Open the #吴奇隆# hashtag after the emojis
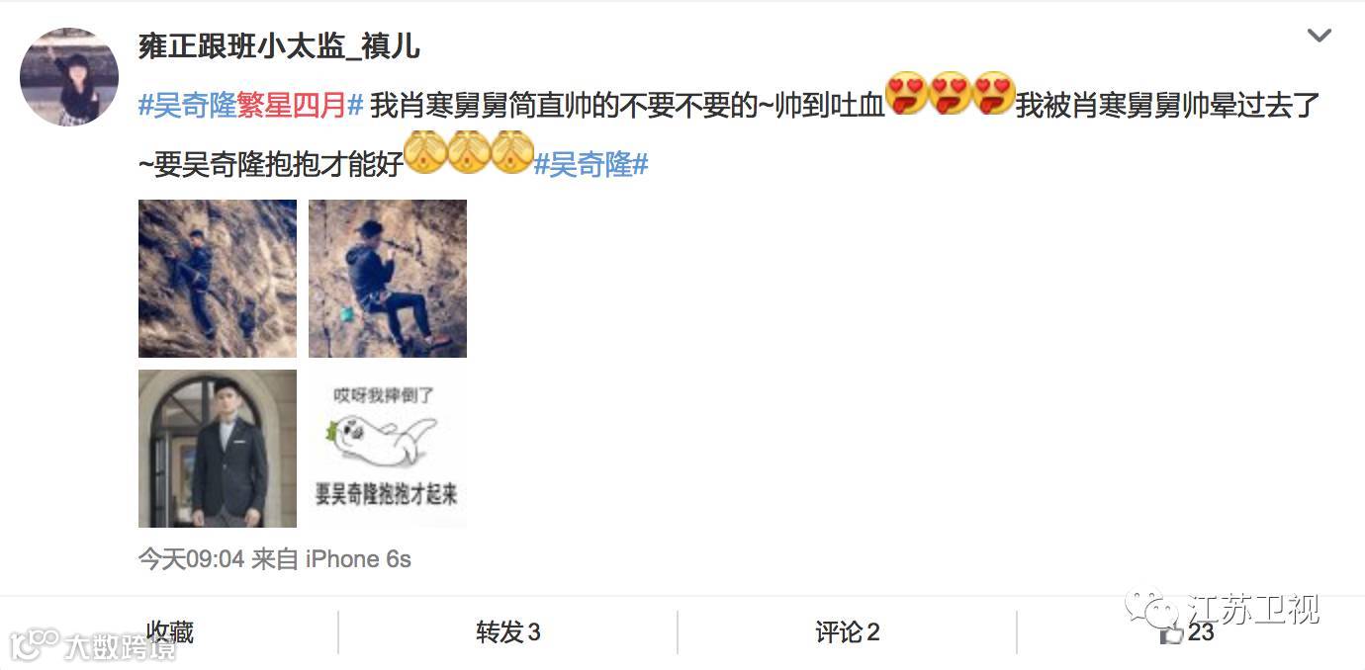 pyautogui.click(x=591, y=165)
